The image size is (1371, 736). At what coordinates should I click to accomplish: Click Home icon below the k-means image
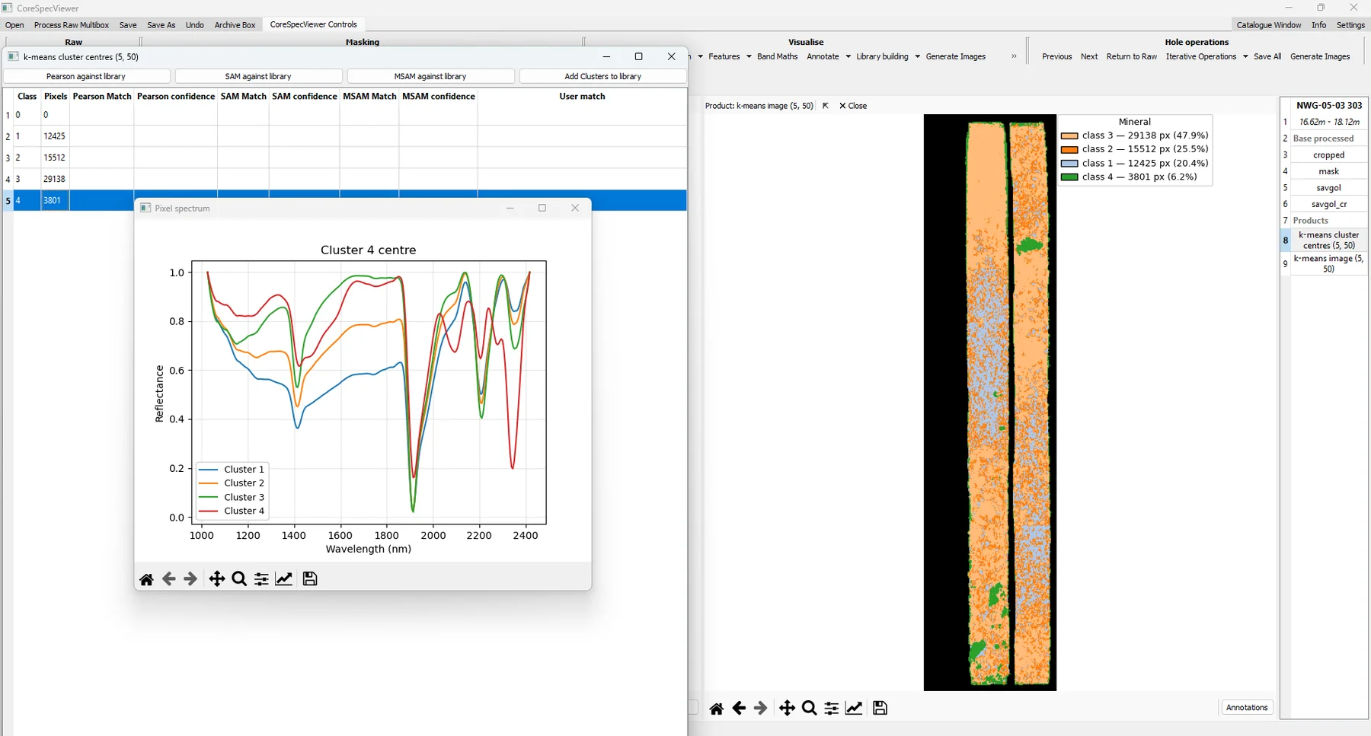(x=717, y=709)
